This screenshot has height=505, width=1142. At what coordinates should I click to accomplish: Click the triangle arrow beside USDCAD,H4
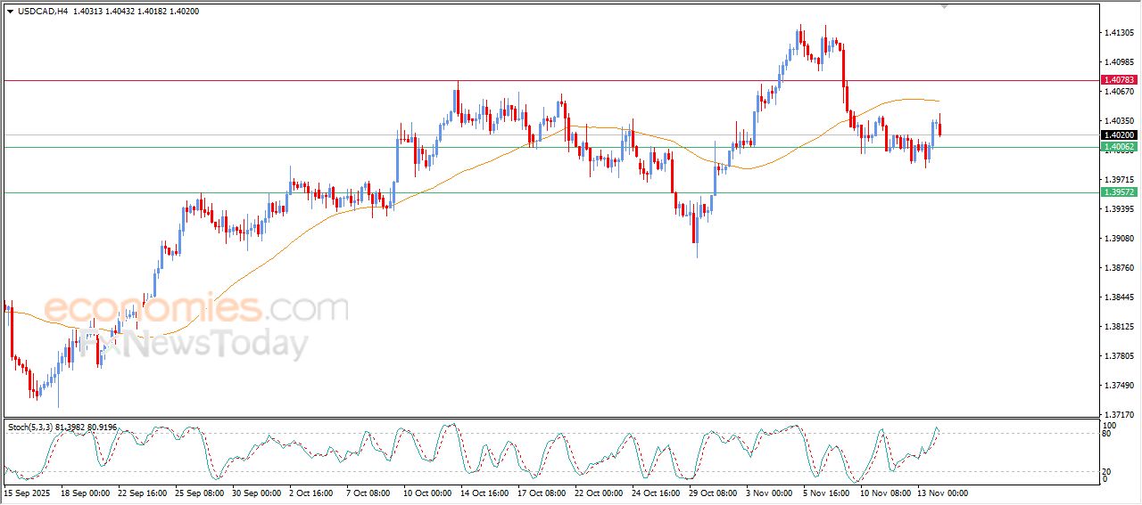click(x=11, y=12)
